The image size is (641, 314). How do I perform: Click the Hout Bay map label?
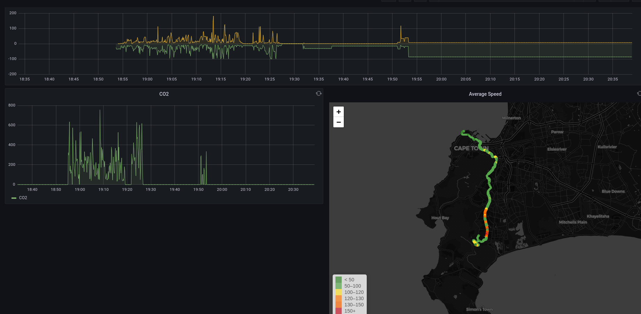point(440,218)
